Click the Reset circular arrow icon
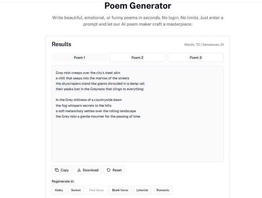Screen dimensions: 262x198 pyautogui.click(x=108, y=170)
